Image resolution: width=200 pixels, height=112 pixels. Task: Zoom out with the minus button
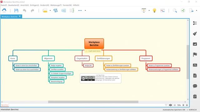click(175, 105)
